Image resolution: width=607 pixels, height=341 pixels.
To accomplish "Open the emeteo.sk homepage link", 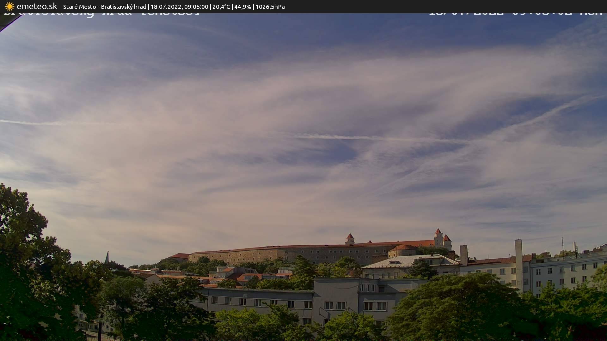I will pyautogui.click(x=37, y=6).
